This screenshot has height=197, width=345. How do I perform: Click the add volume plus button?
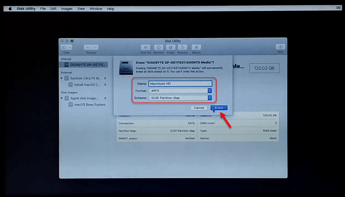[88, 47]
